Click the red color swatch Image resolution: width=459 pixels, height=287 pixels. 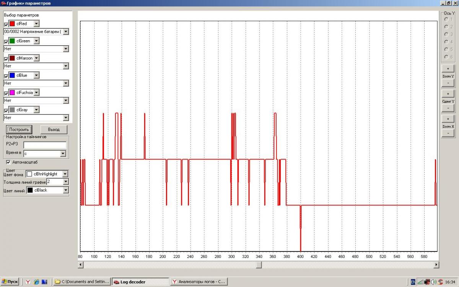click(x=12, y=24)
